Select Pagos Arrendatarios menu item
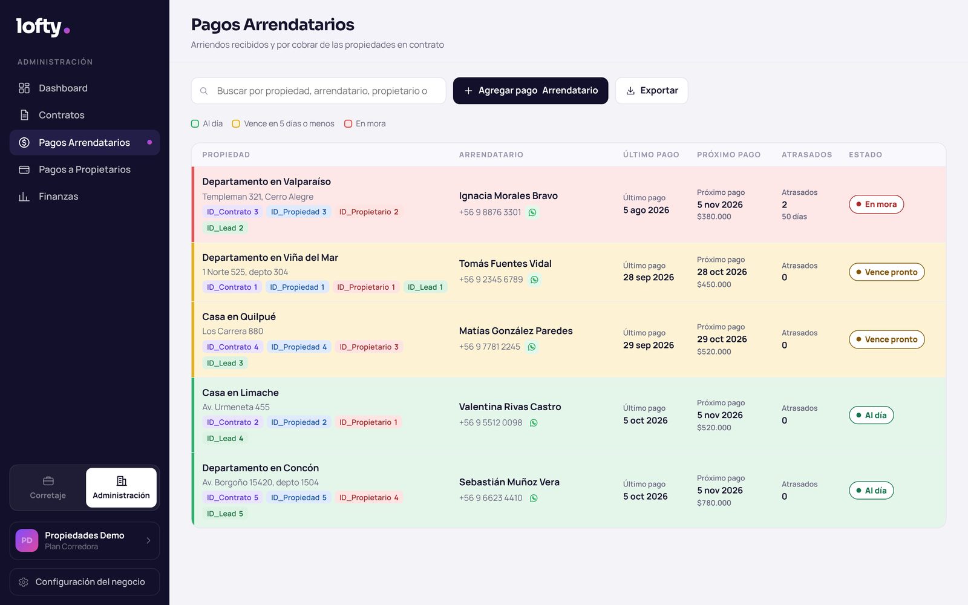The image size is (968, 605). (85, 143)
